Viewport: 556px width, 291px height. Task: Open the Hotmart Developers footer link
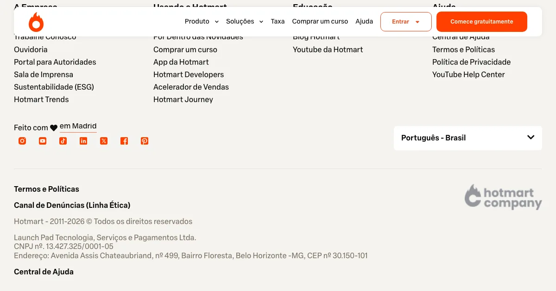(x=189, y=74)
